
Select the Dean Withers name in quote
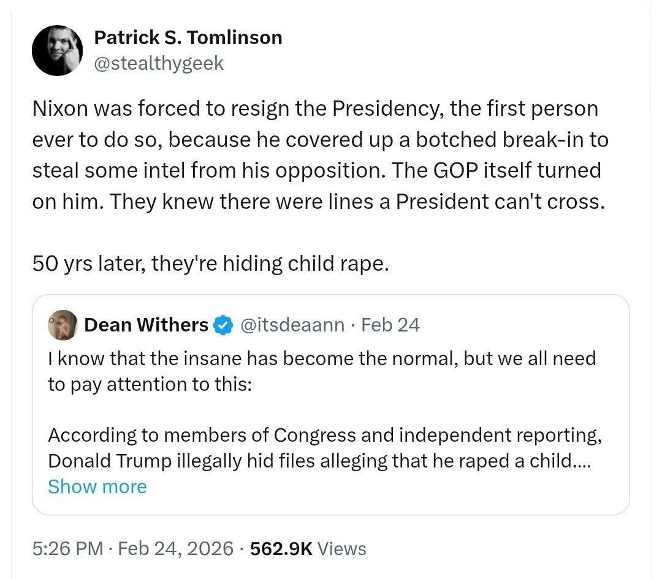146,325
